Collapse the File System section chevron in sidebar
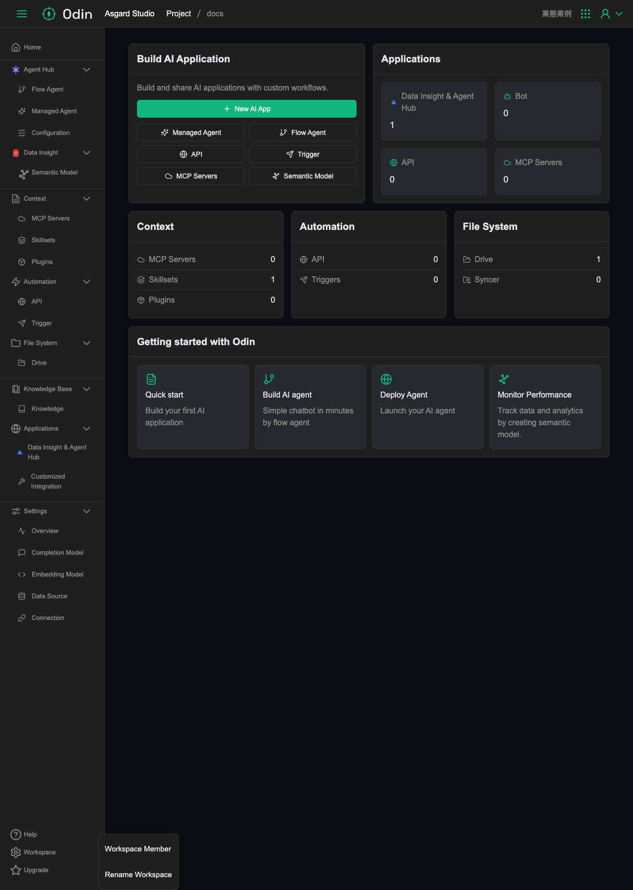Image resolution: width=633 pixels, height=890 pixels. coord(87,343)
